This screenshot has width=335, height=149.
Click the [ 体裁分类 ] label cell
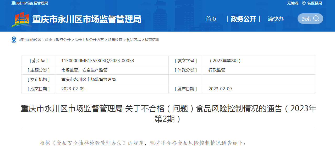(x=186, y=70)
